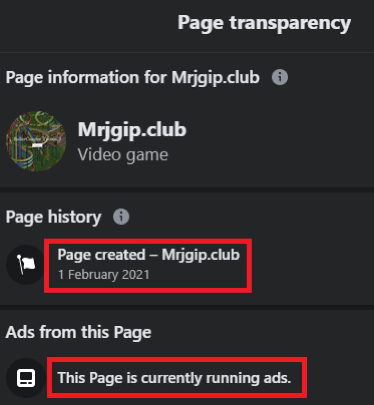Click Mrjgip.club name in Page created entry

[x=201, y=255]
